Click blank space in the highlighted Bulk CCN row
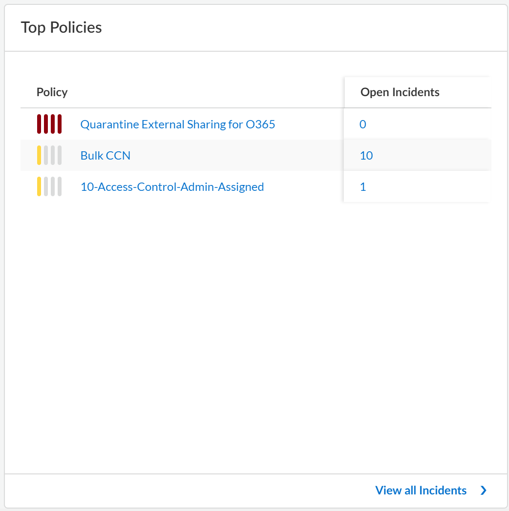Screen dimensions: 509x511 tap(234, 156)
